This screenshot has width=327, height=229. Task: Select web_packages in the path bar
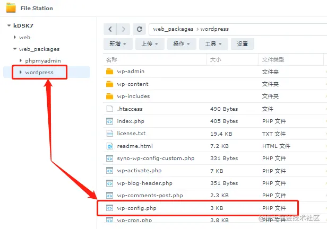[x=173, y=29]
